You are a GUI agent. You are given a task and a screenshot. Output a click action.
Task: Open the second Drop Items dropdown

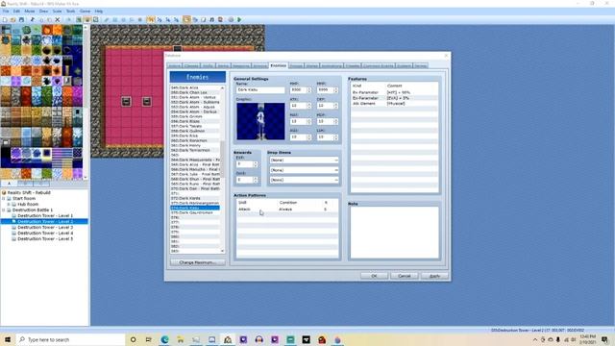pos(304,170)
